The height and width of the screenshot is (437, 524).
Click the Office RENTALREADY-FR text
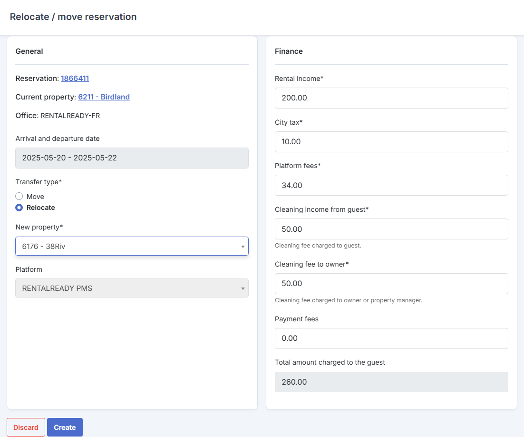point(58,116)
